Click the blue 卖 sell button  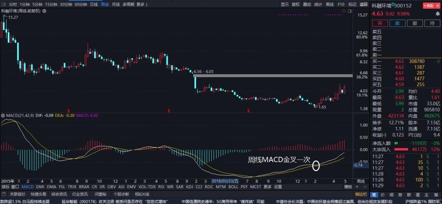[397, 23]
